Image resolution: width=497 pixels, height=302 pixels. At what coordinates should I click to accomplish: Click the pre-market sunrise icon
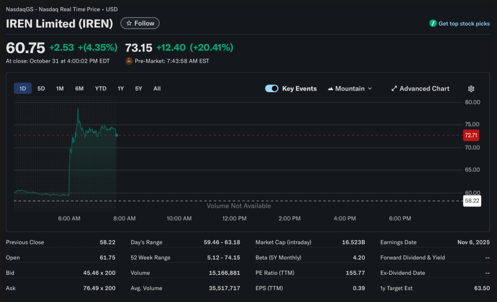pos(129,61)
